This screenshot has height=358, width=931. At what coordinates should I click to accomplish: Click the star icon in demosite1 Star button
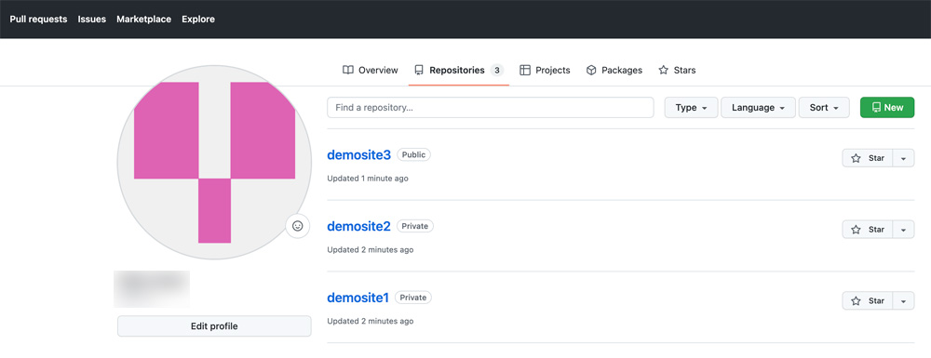click(x=856, y=301)
